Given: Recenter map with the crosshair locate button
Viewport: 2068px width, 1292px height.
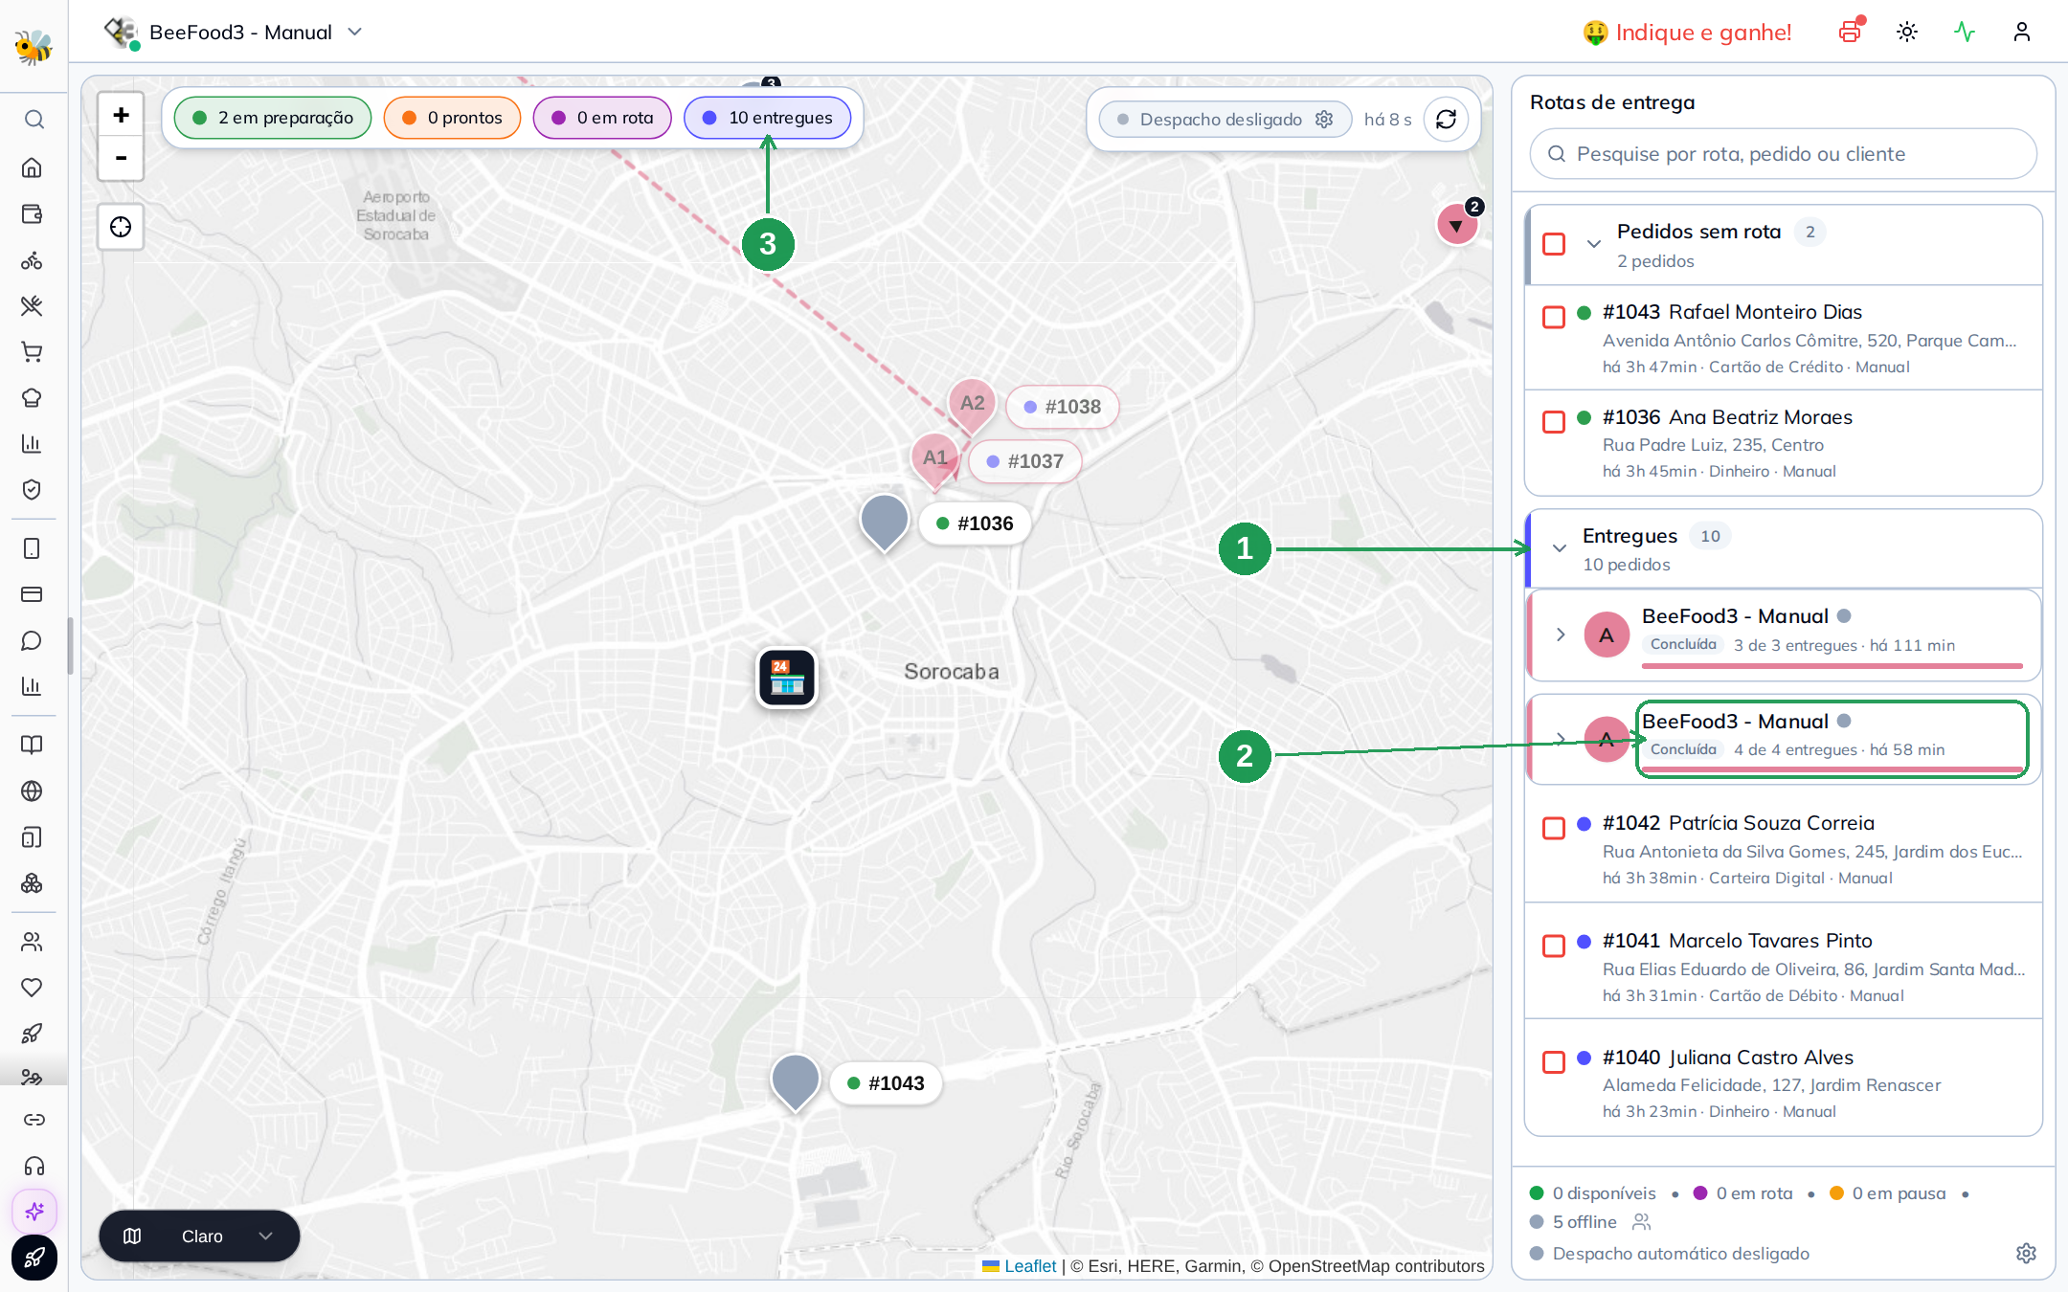Looking at the screenshot, I should click(121, 227).
